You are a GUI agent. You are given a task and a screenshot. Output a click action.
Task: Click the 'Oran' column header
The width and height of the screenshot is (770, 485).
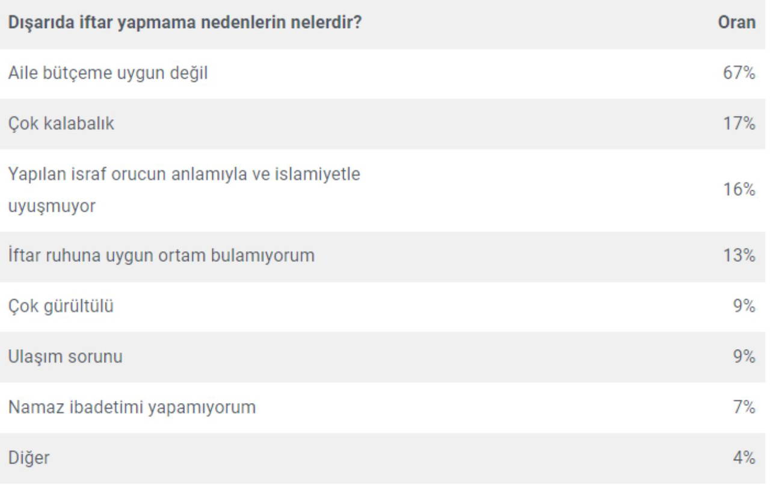[736, 23]
